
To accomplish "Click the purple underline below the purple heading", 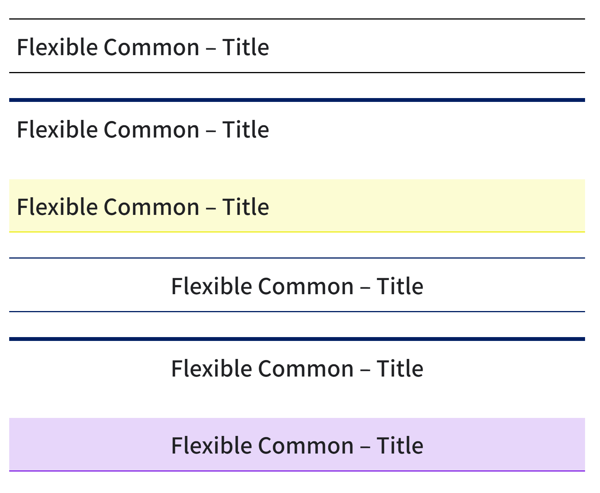I will 297,471.
